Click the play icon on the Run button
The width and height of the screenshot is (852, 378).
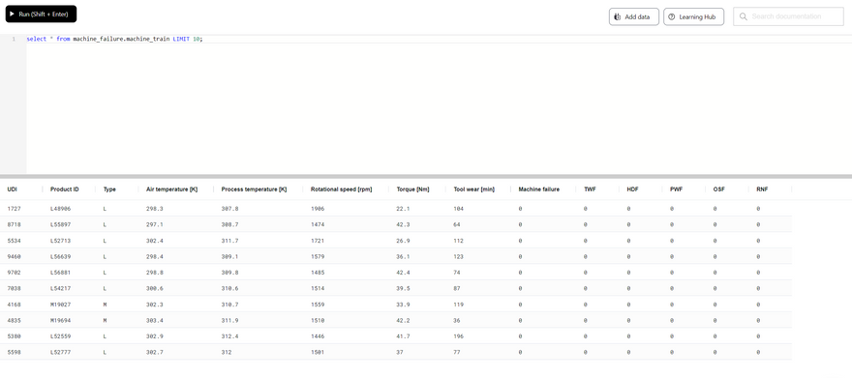point(12,15)
